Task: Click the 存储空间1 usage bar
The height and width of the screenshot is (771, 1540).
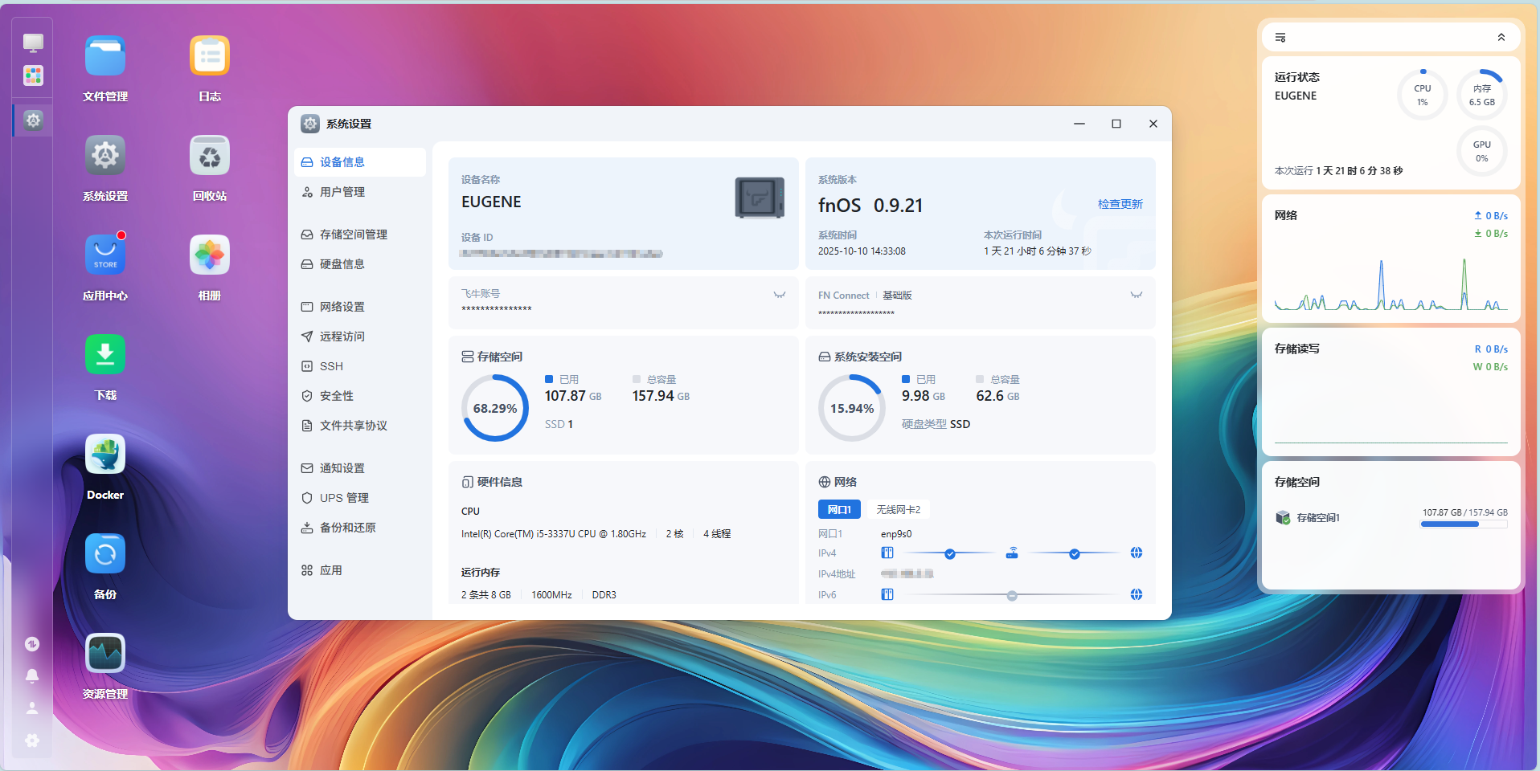Action: [x=1464, y=524]
